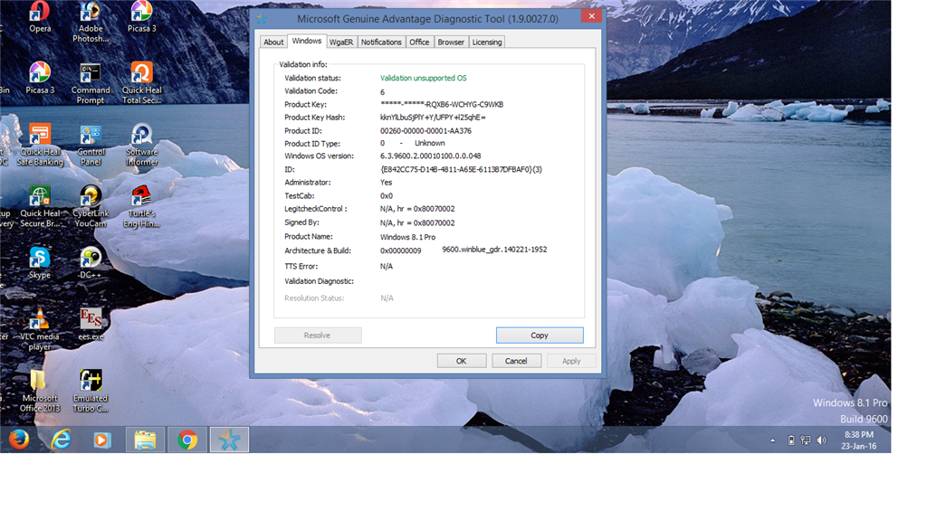The image size is (927, 520).
Task: Open the Picasa 3 icon above Quick Heal Safe Banking
Action: (x=40, y=78)
